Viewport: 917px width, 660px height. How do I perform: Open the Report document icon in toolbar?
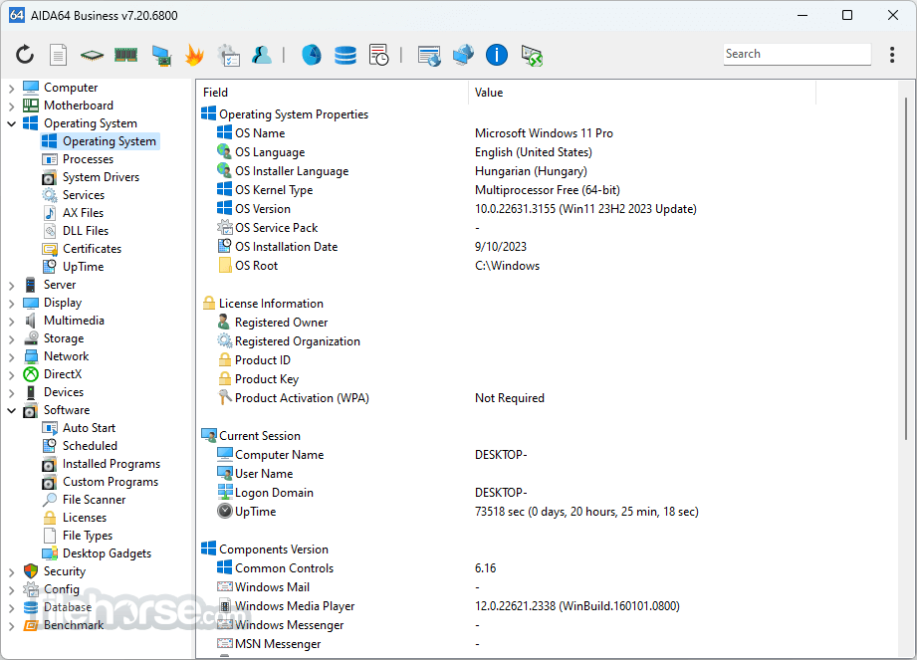pos(58,55)
